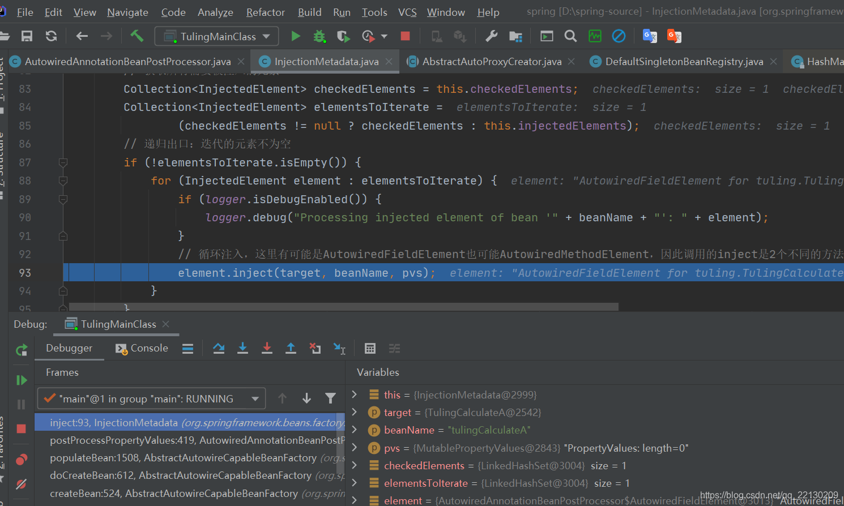Expand the 'this' variable node
The width and height of the screenshot is (844, 506).
click(355, 394)
